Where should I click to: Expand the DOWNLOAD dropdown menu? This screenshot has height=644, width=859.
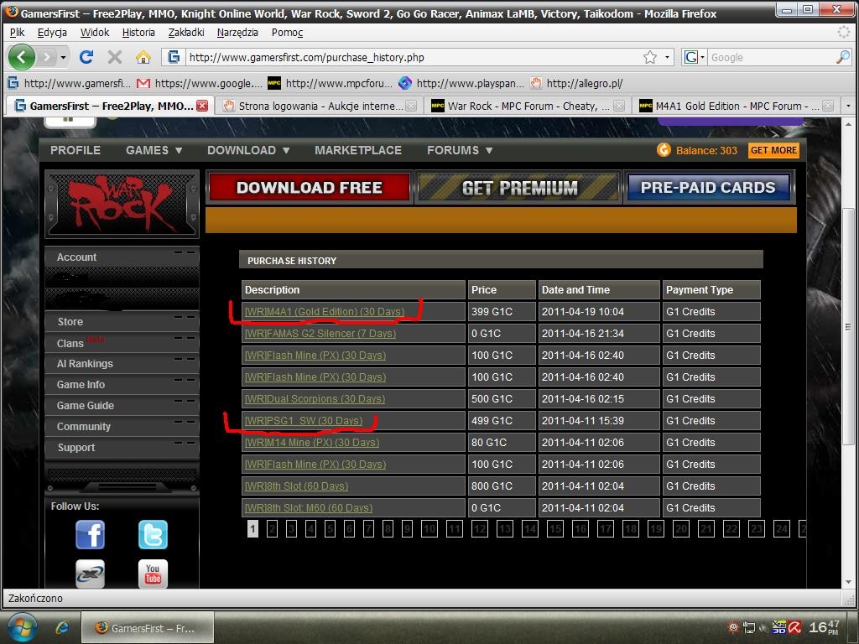[248, 150]
